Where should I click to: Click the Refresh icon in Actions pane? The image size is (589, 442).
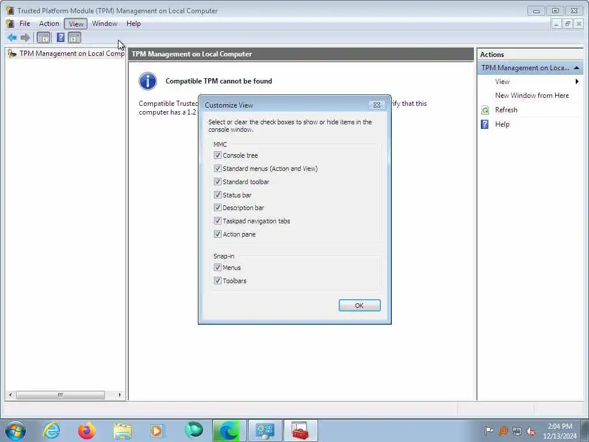coord(485,110)
